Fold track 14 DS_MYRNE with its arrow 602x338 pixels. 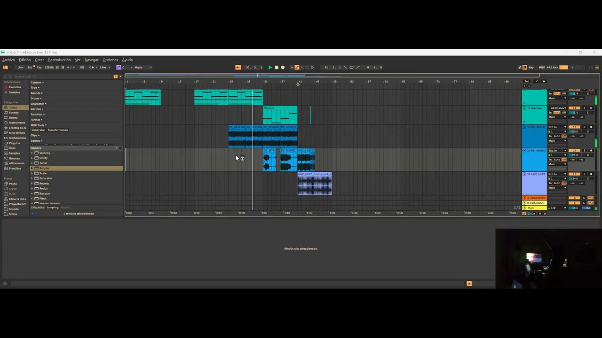[x=524, y=150]
